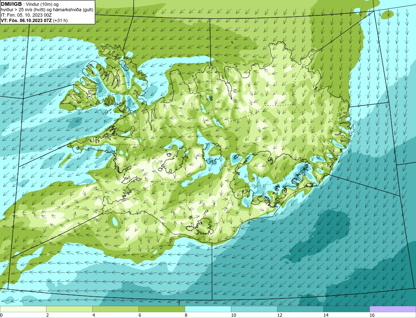Click the legend value label 8
The height and width of the screenshot is (318, 416).
186,315
